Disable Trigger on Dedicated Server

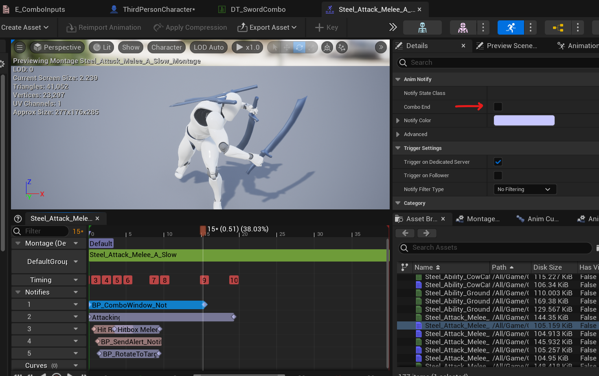pyautogui.click(x=498, y=162)
